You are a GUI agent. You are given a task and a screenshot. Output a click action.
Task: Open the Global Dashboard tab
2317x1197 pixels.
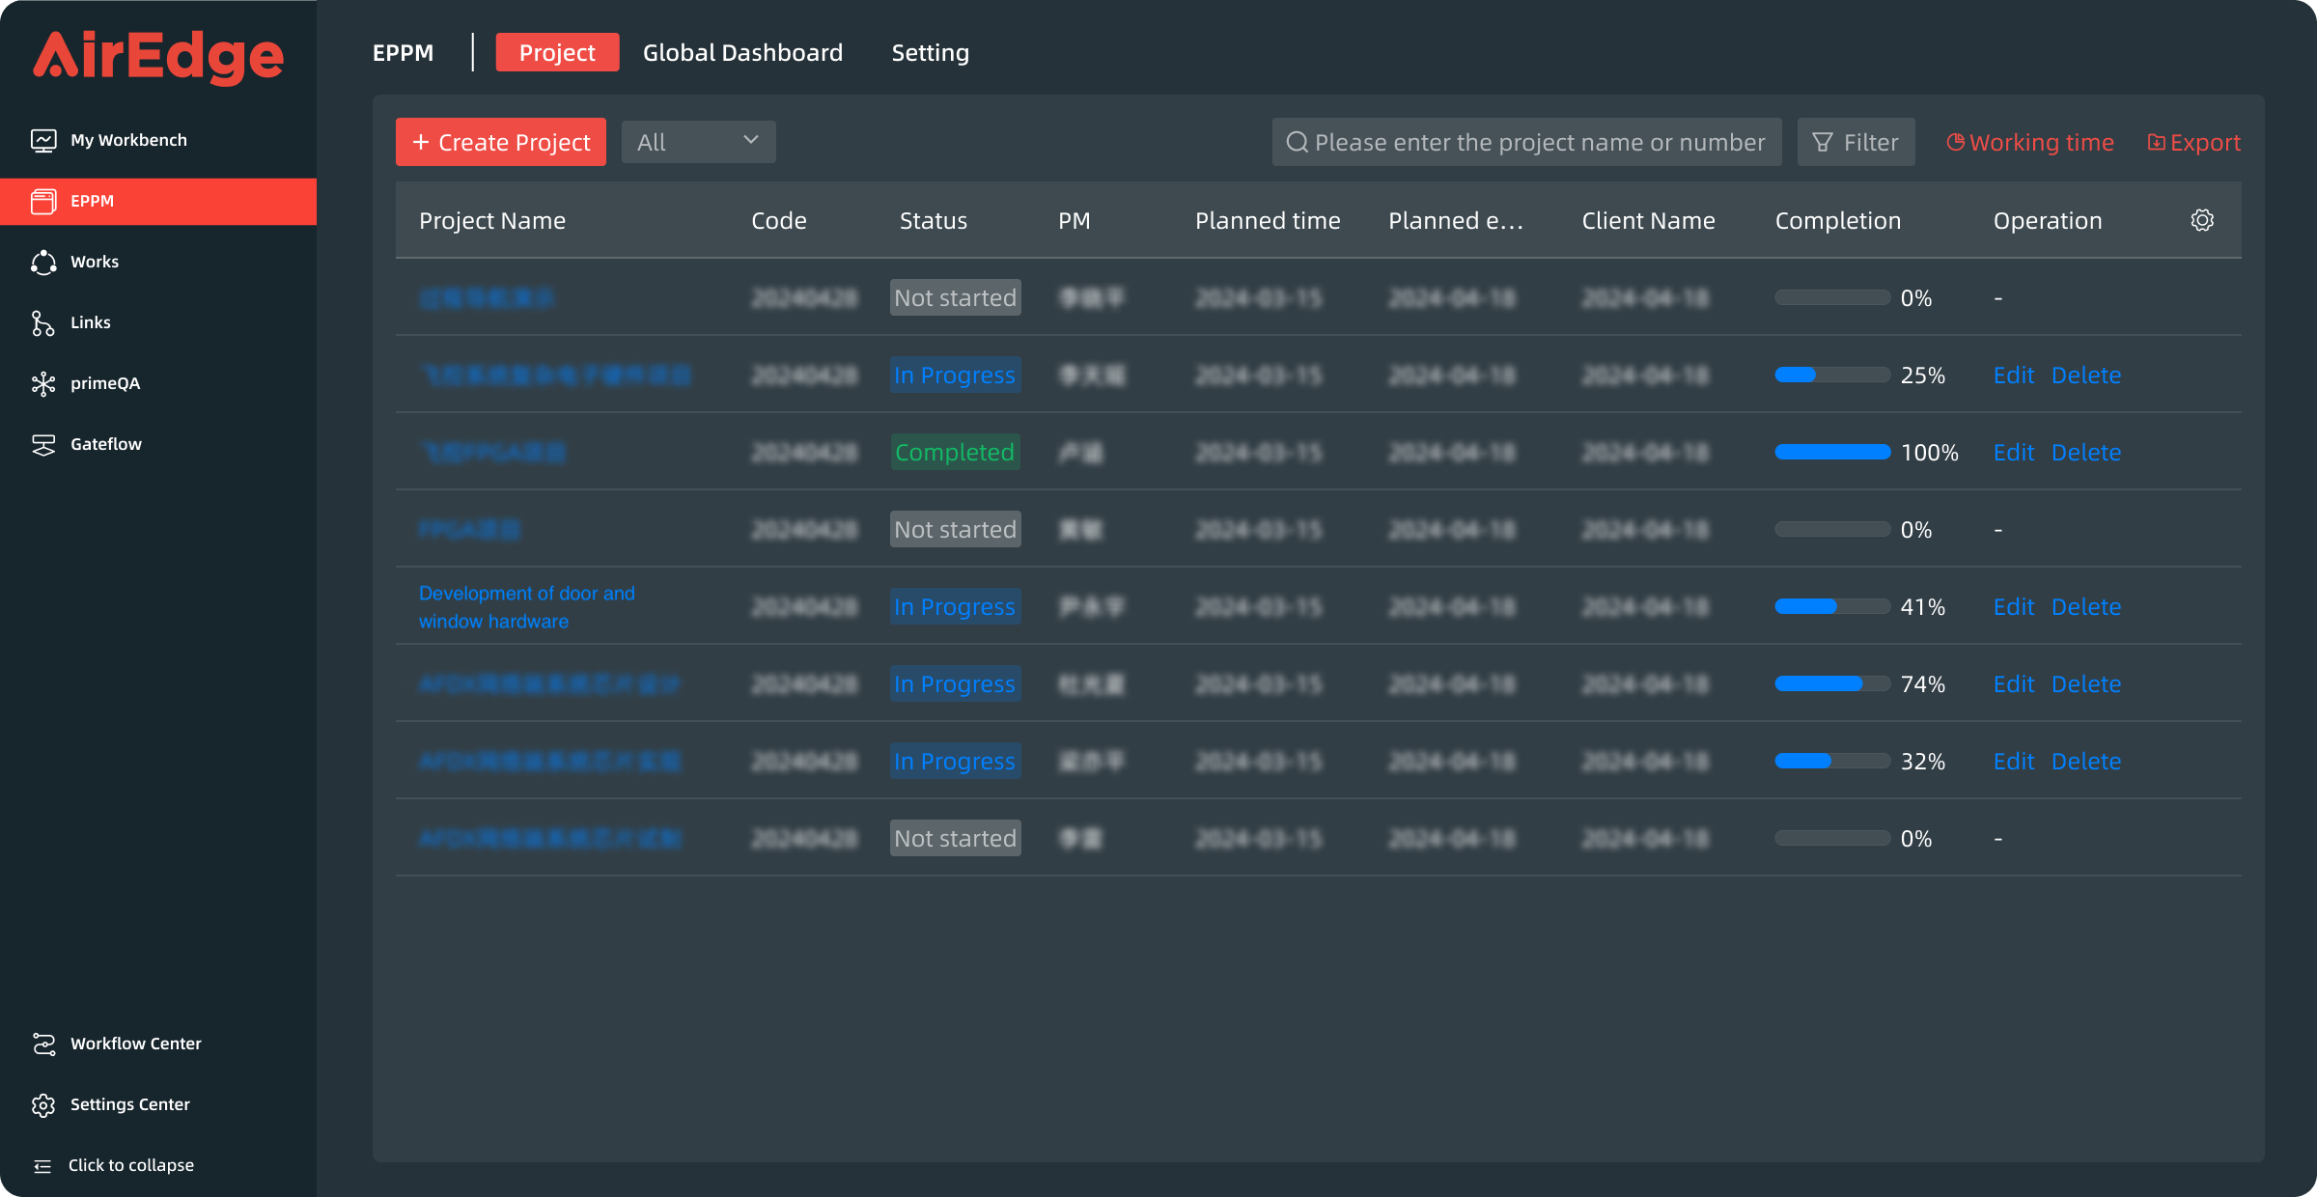point(742,52)
